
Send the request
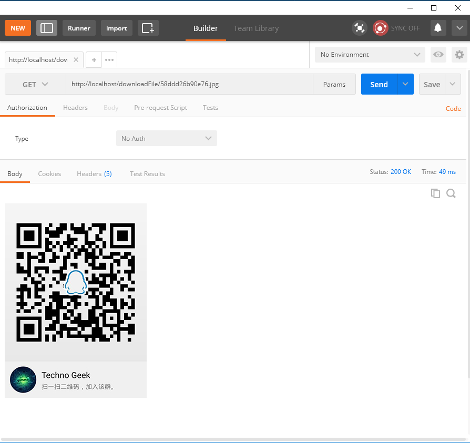[x=379, y=84]
